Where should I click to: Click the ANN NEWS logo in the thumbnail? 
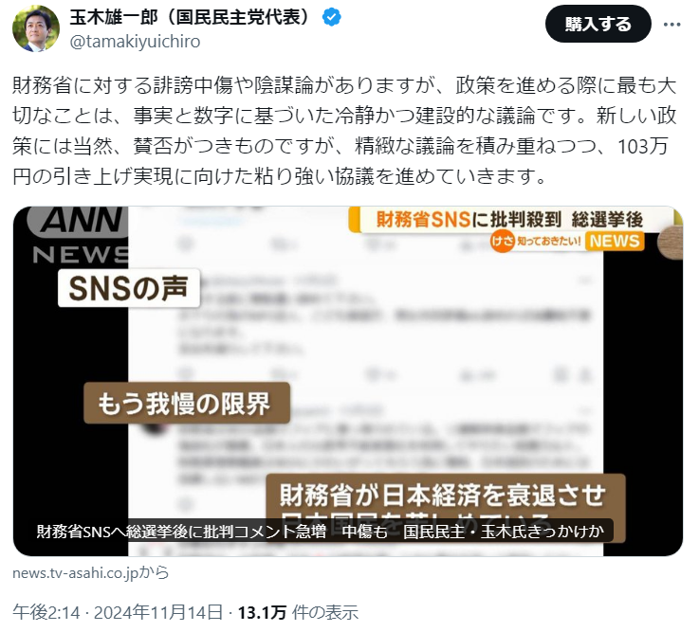coord(81,236)
